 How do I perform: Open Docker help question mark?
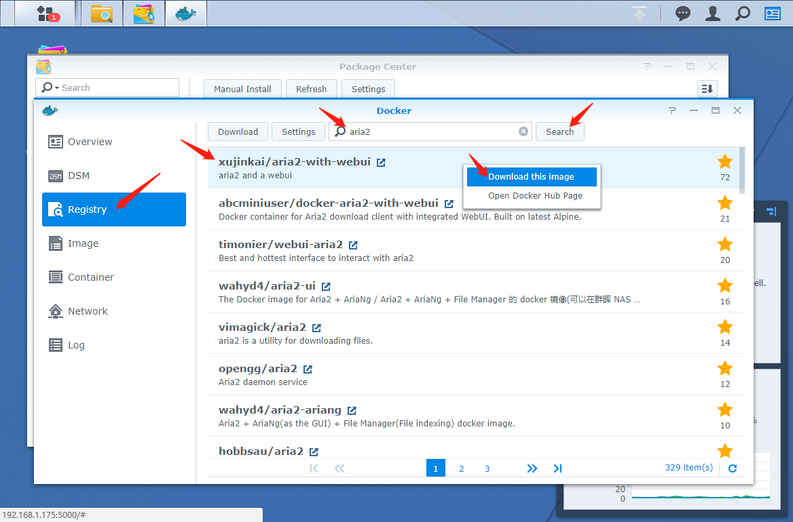(672, 111)
